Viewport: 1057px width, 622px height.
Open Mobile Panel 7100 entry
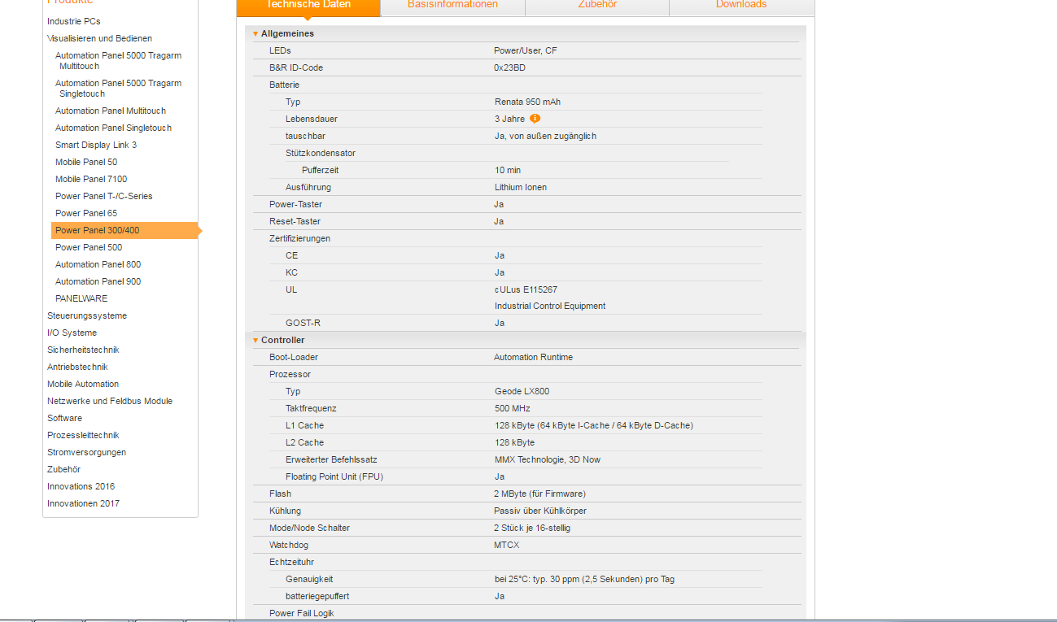[x=91, y=179]
